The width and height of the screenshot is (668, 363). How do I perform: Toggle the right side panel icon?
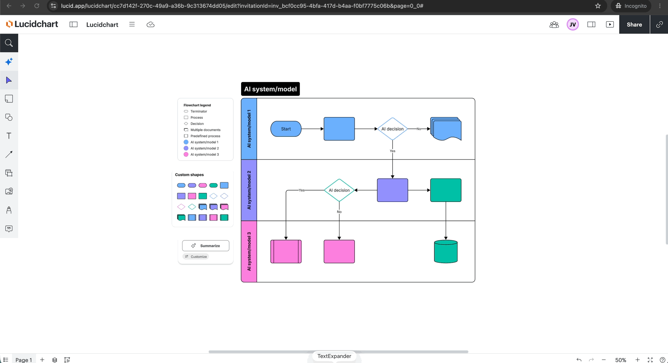coord(591,24)
